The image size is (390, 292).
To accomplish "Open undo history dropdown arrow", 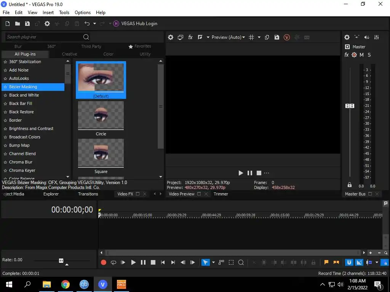I will click(94, 24).
